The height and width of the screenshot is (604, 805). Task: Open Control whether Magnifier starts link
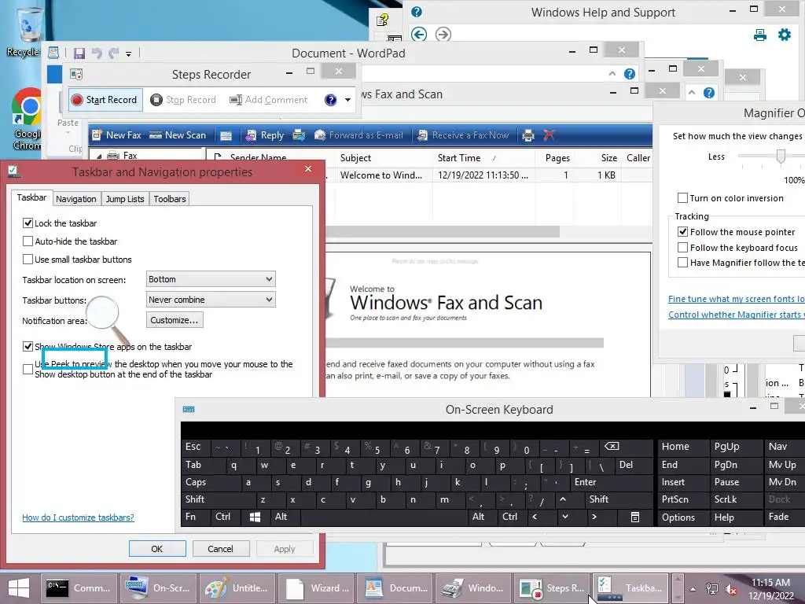click(736, 315)
